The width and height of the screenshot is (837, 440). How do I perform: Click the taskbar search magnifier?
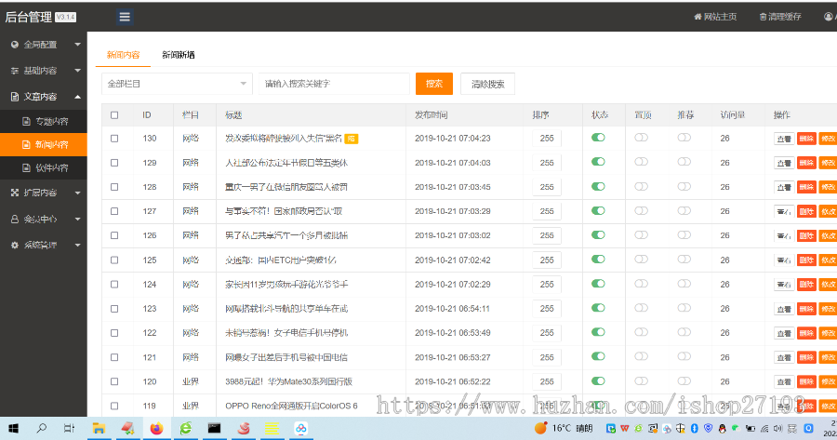41,428
